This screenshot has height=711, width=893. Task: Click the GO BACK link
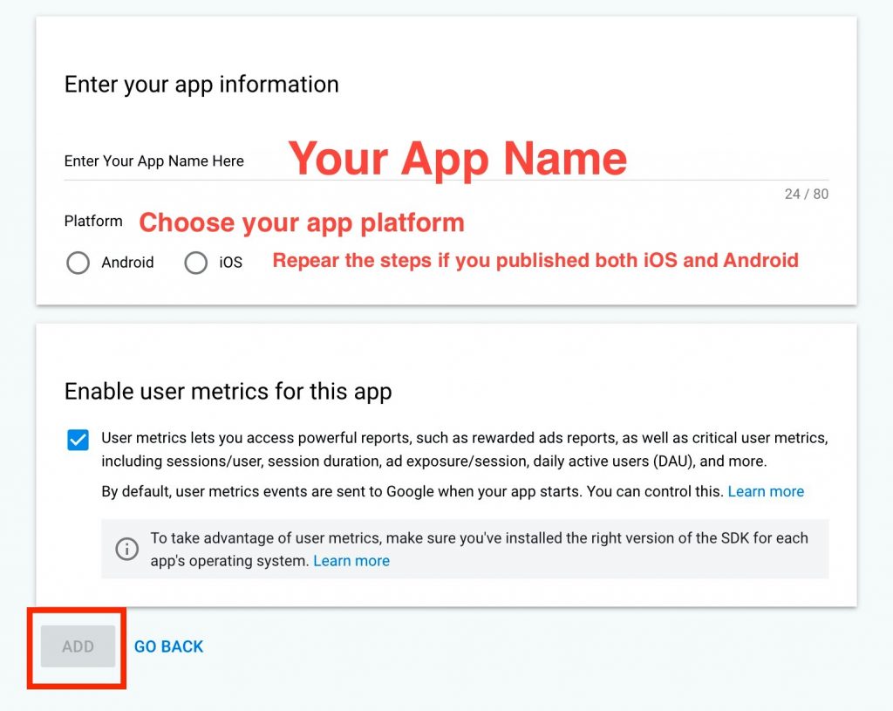pos(168,646)
